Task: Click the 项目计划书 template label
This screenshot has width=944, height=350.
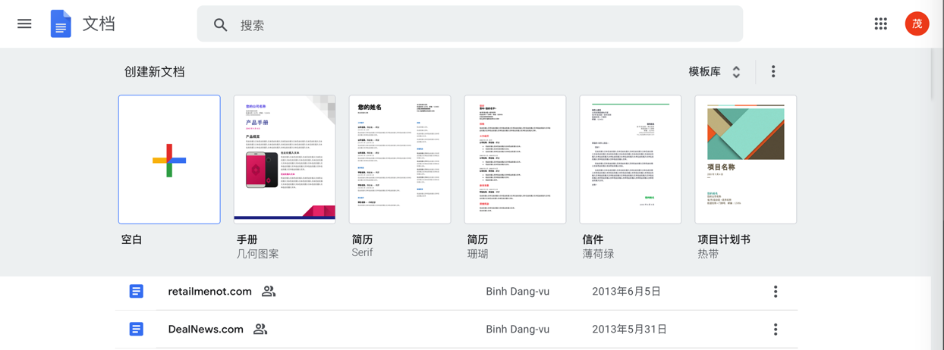Action: click(x=724, y=239)
